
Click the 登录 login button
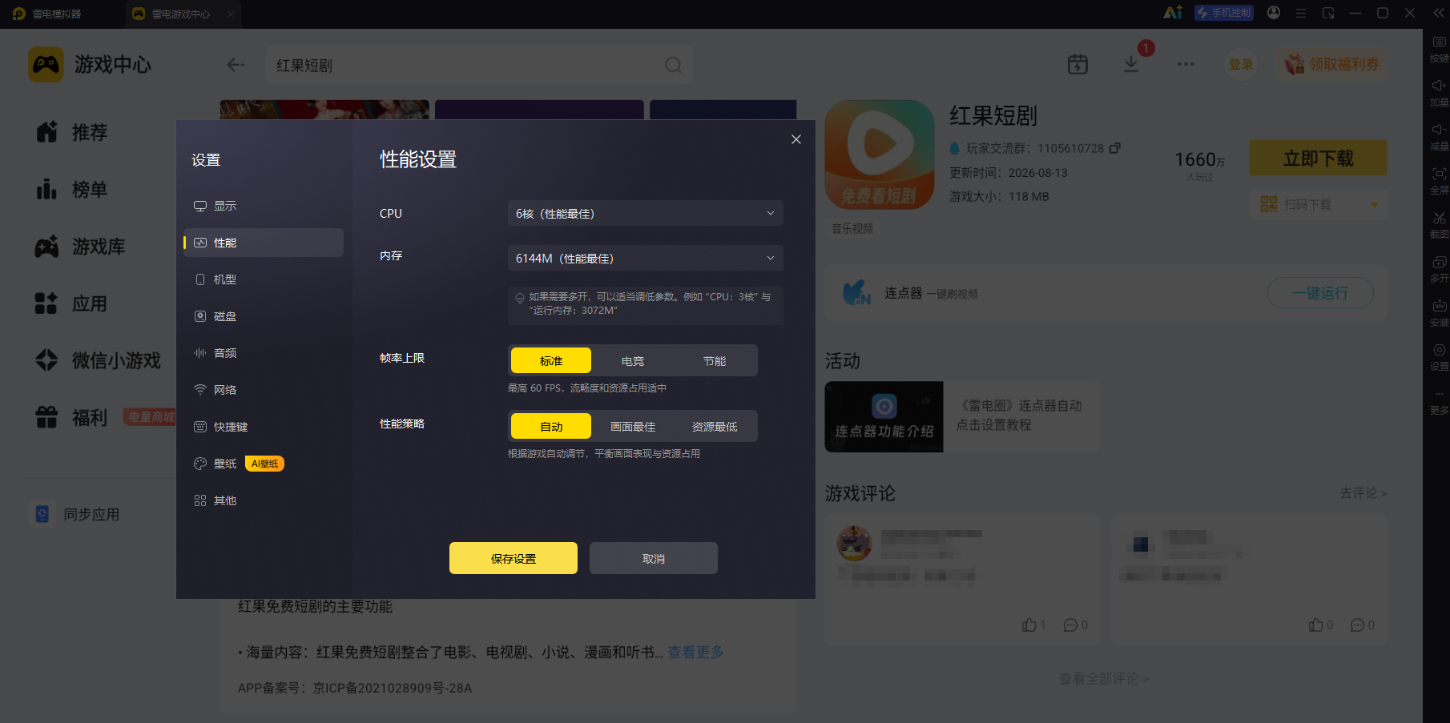[x=1241, y=64]
